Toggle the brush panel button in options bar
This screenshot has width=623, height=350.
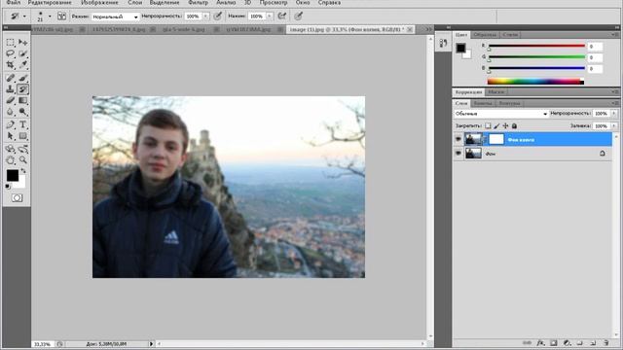click(x=61, y=17)
